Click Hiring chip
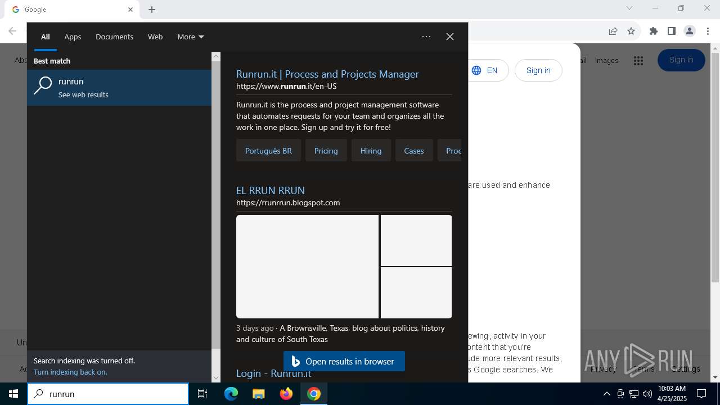This screenshot has height=405, width=720. point(371,151)
